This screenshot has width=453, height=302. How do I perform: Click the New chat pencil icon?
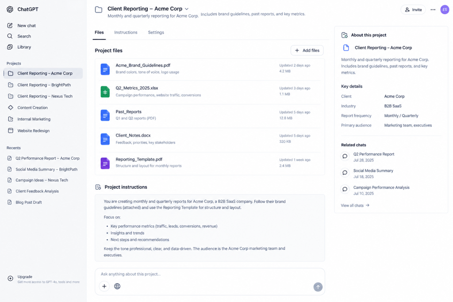[10, 25]
